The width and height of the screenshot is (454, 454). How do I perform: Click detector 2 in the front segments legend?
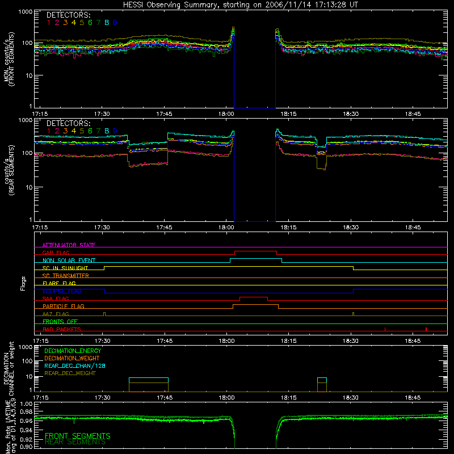pyautogui.click(x=57, y=23)
